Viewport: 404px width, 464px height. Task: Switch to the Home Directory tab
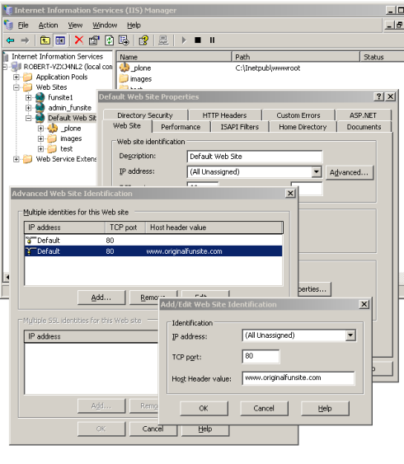coord(303,127)
